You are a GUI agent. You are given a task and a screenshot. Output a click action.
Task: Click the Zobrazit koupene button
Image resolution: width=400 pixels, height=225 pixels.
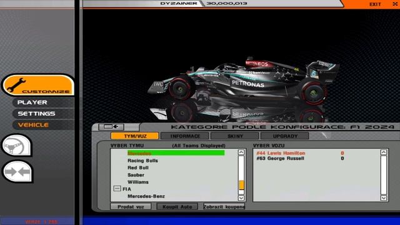click(224, 206)
